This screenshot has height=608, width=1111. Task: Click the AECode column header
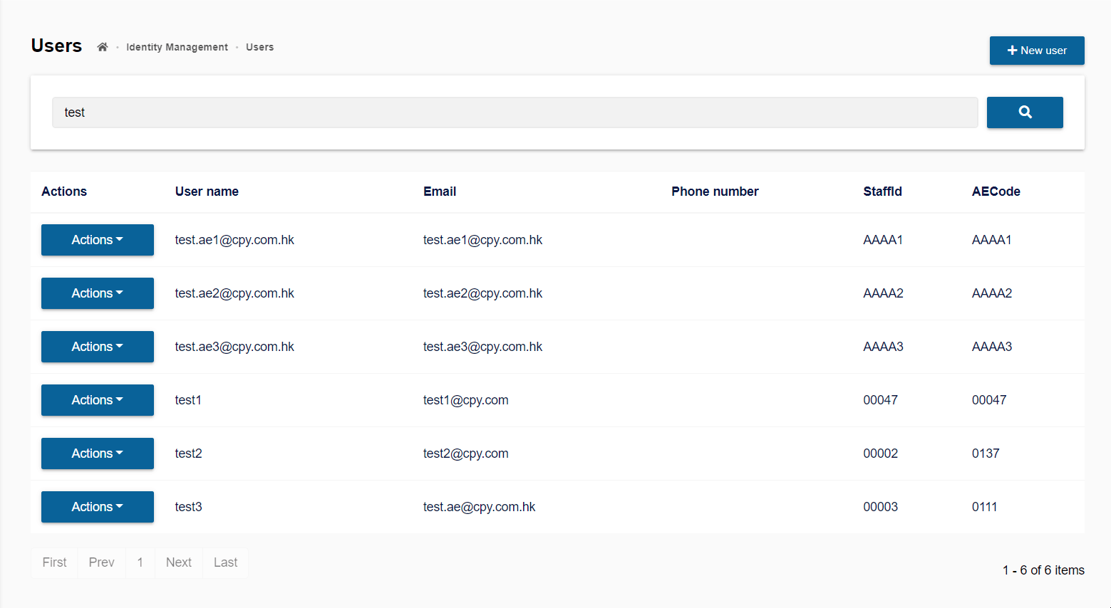996,192
